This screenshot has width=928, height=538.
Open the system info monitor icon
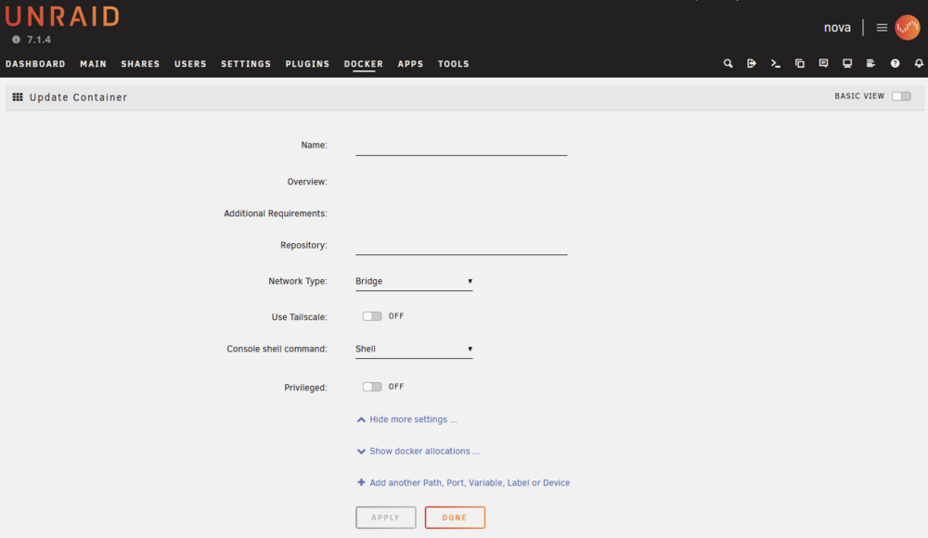tap(847, 63)
